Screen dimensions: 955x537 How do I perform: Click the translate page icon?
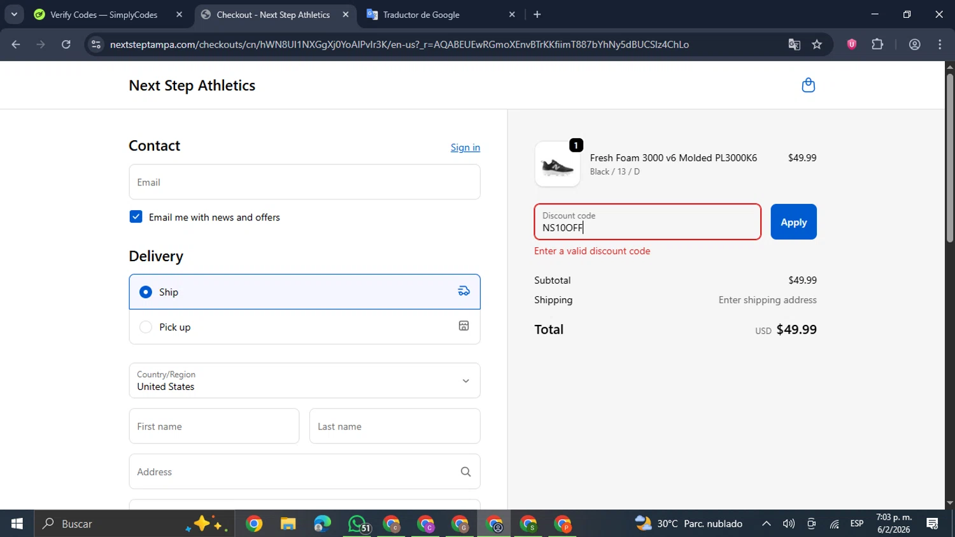click(794, 45)
